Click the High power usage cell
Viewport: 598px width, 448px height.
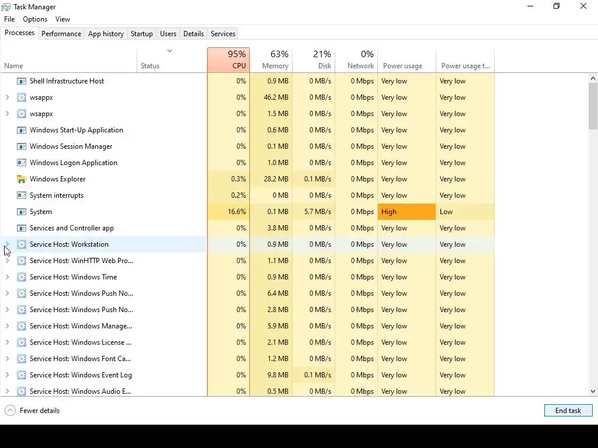[x=407, y=212]
